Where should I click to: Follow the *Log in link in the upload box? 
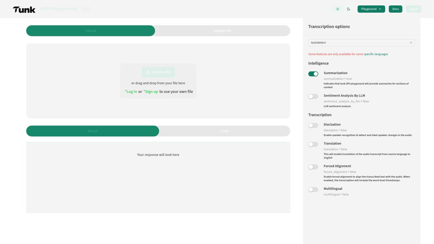(131, 91)
